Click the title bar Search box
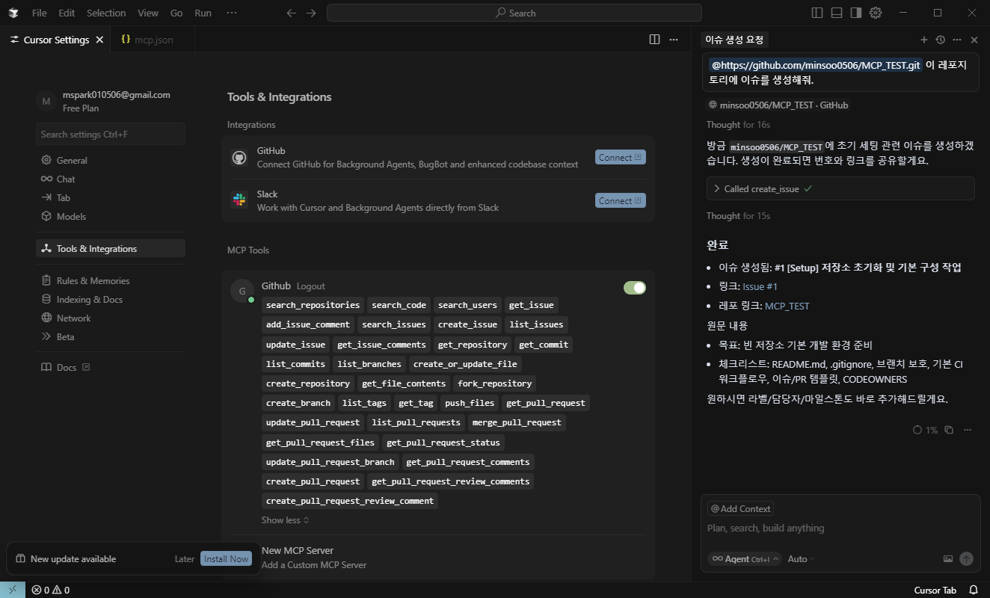The height and width of the screenshot is (598, 990). click(514, 13)
